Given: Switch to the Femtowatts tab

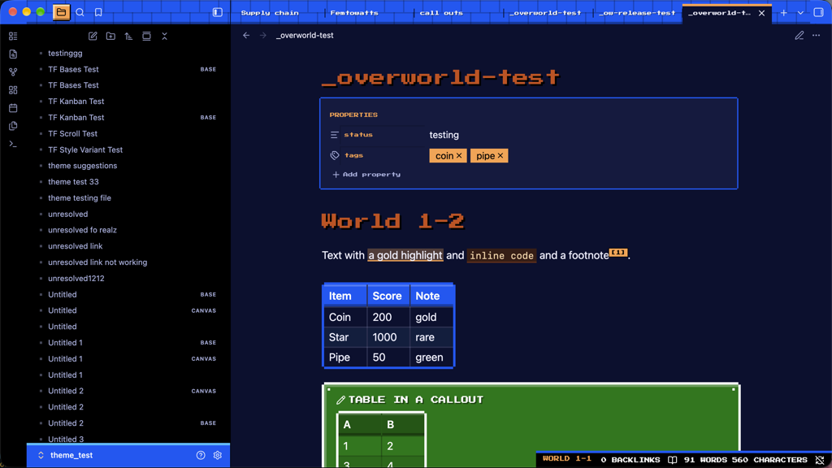Looking at the screenshot, I should [x=354, y=13].
